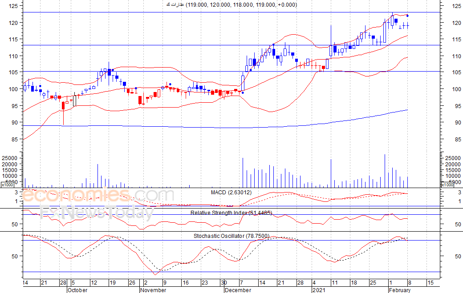Select the November 16 date tick label
463x293 pixels.
[186, 283]
